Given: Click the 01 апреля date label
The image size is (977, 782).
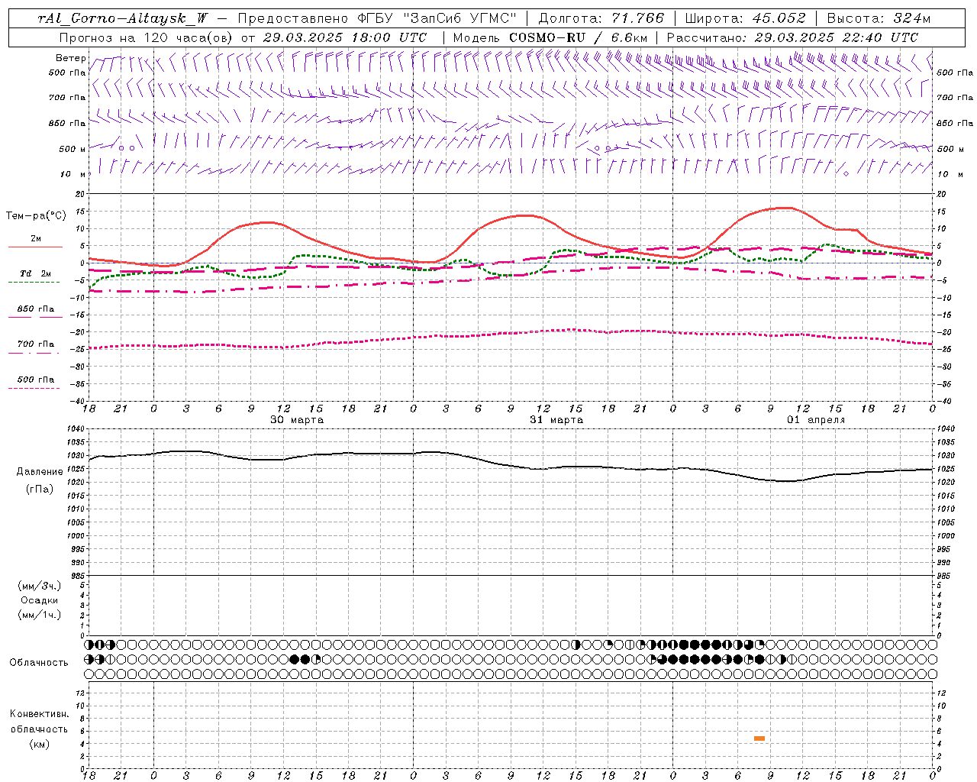Looking at the screenshot, I should (x=816, y=420).
